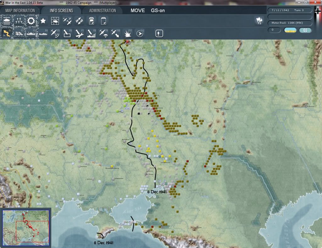Click the teal 0 indicator pill
This screenshot has height=248, width=322.
pos(305,30)
